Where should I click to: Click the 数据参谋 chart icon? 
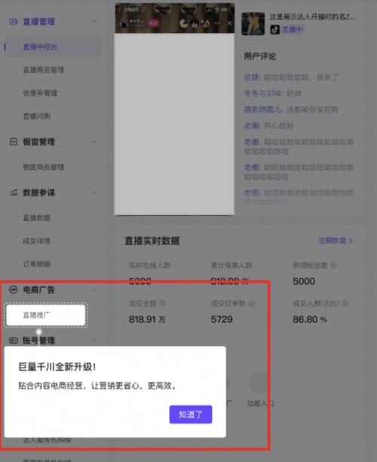[x=14, y=192]
